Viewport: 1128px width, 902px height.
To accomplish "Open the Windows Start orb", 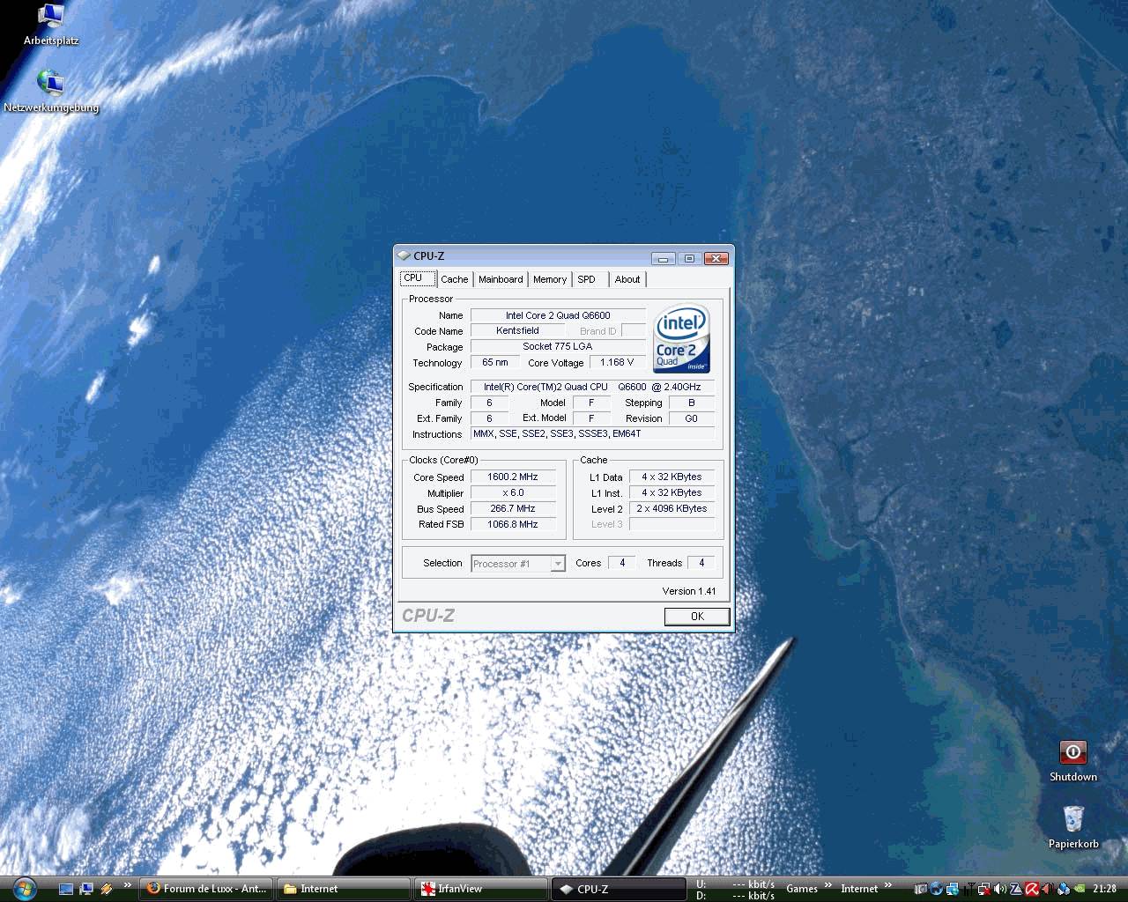I will click(x=24, y=888).
